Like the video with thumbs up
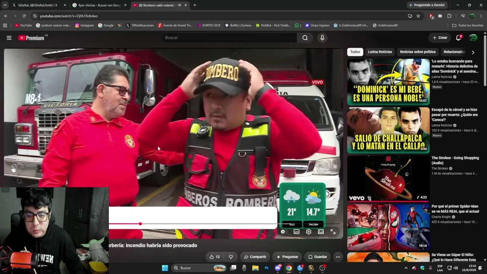Image resolution: width=487 pixels, height=274 pixels. point(215,257)
